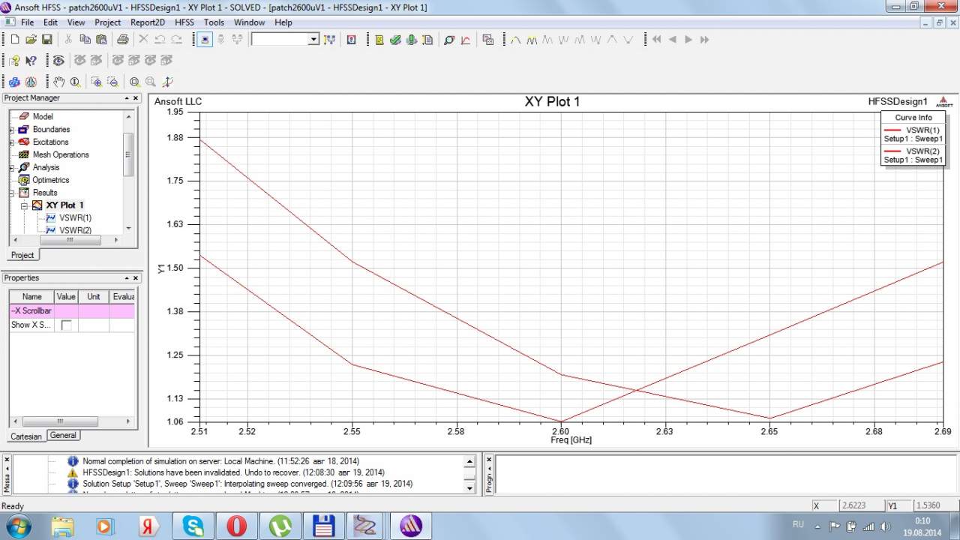Image resolution: width=960 pixels, height=540 pixels.
Task: Click the Project Manager horizontal scrollbar
Action: [69, 240]
